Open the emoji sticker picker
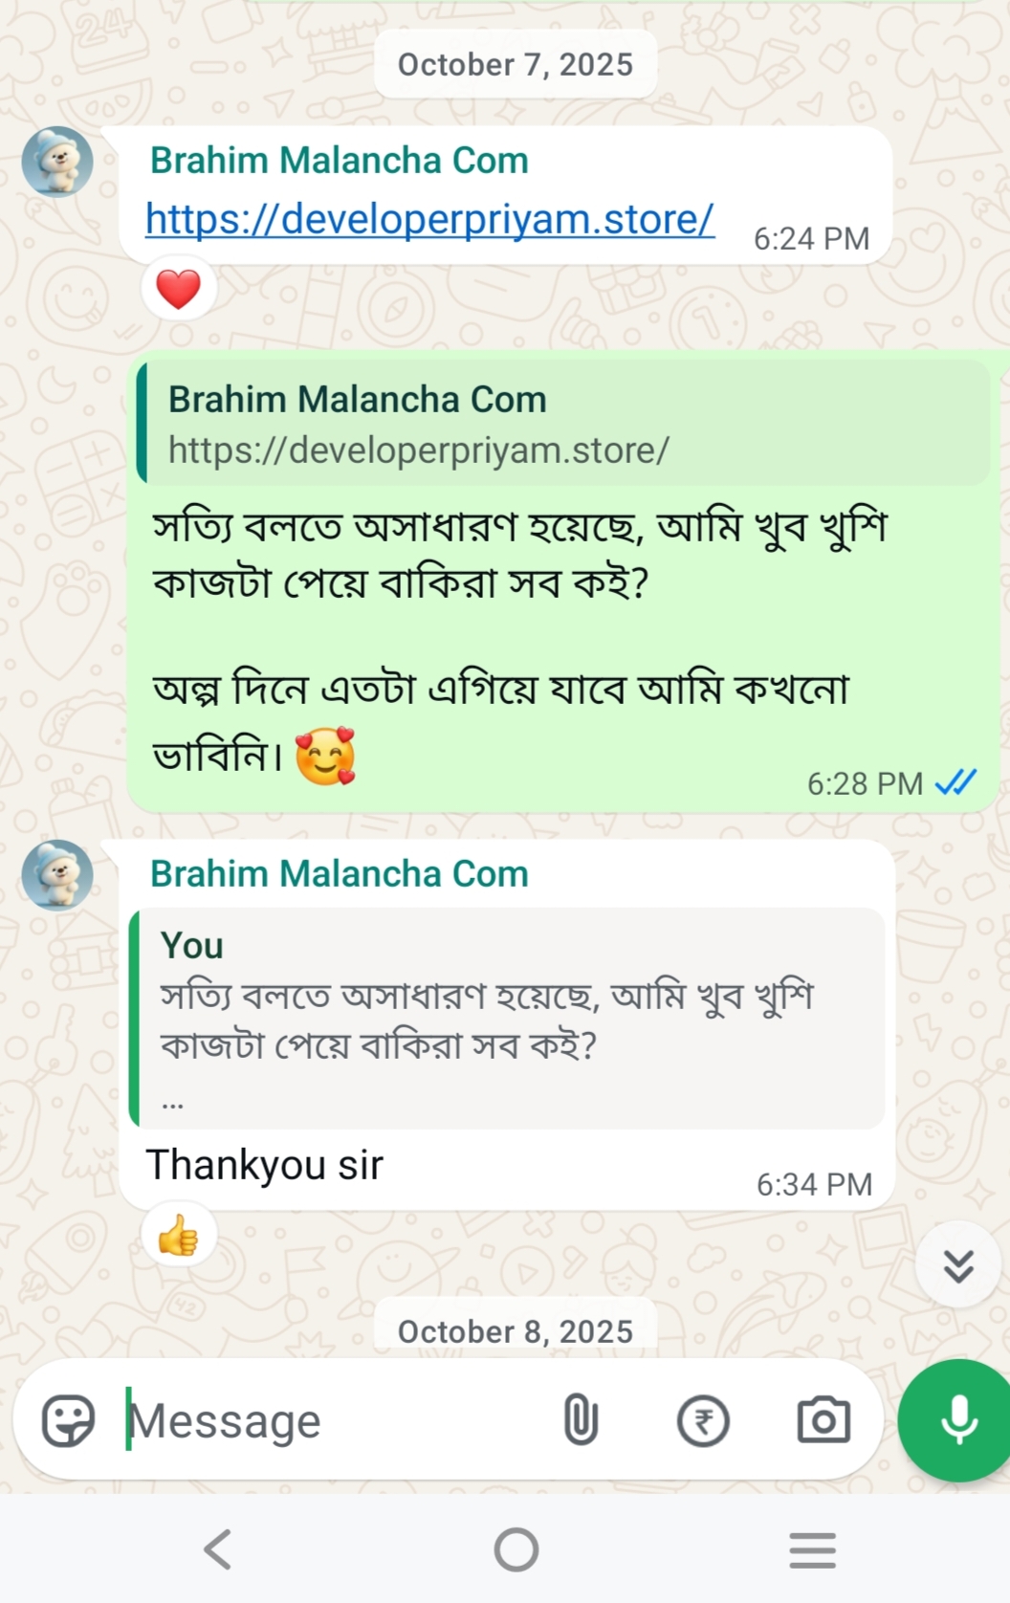The height and width of the screenshot is (1603, 1010). tap(68, 1420)
